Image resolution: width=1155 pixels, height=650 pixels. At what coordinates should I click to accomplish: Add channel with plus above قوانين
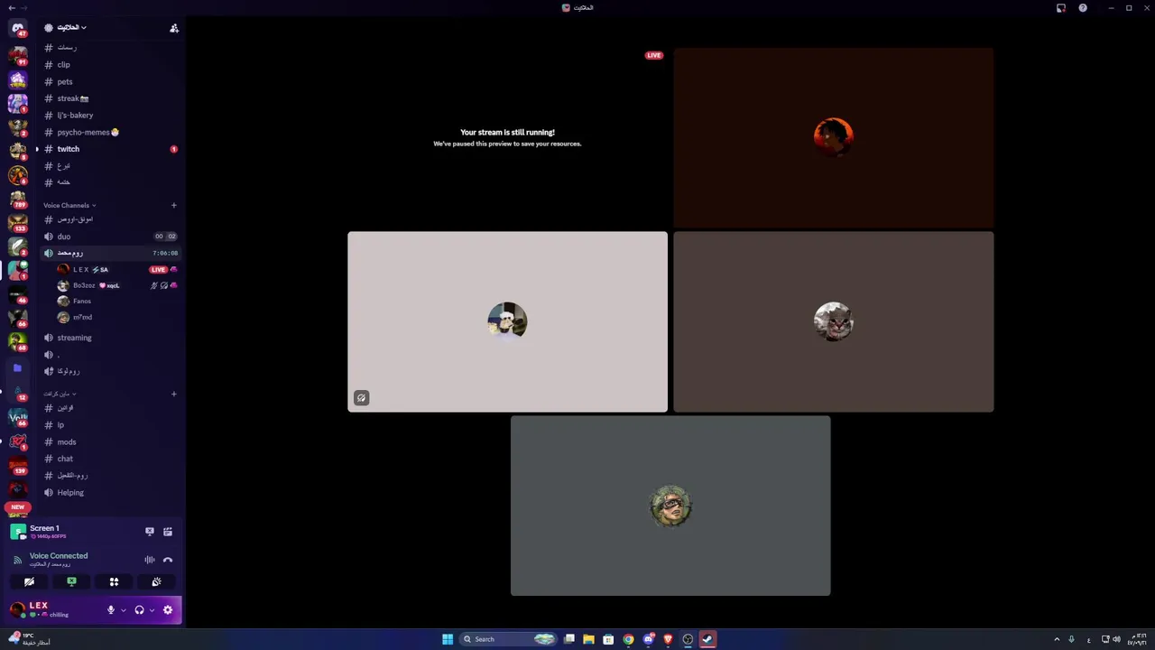(x=174, y=394)
